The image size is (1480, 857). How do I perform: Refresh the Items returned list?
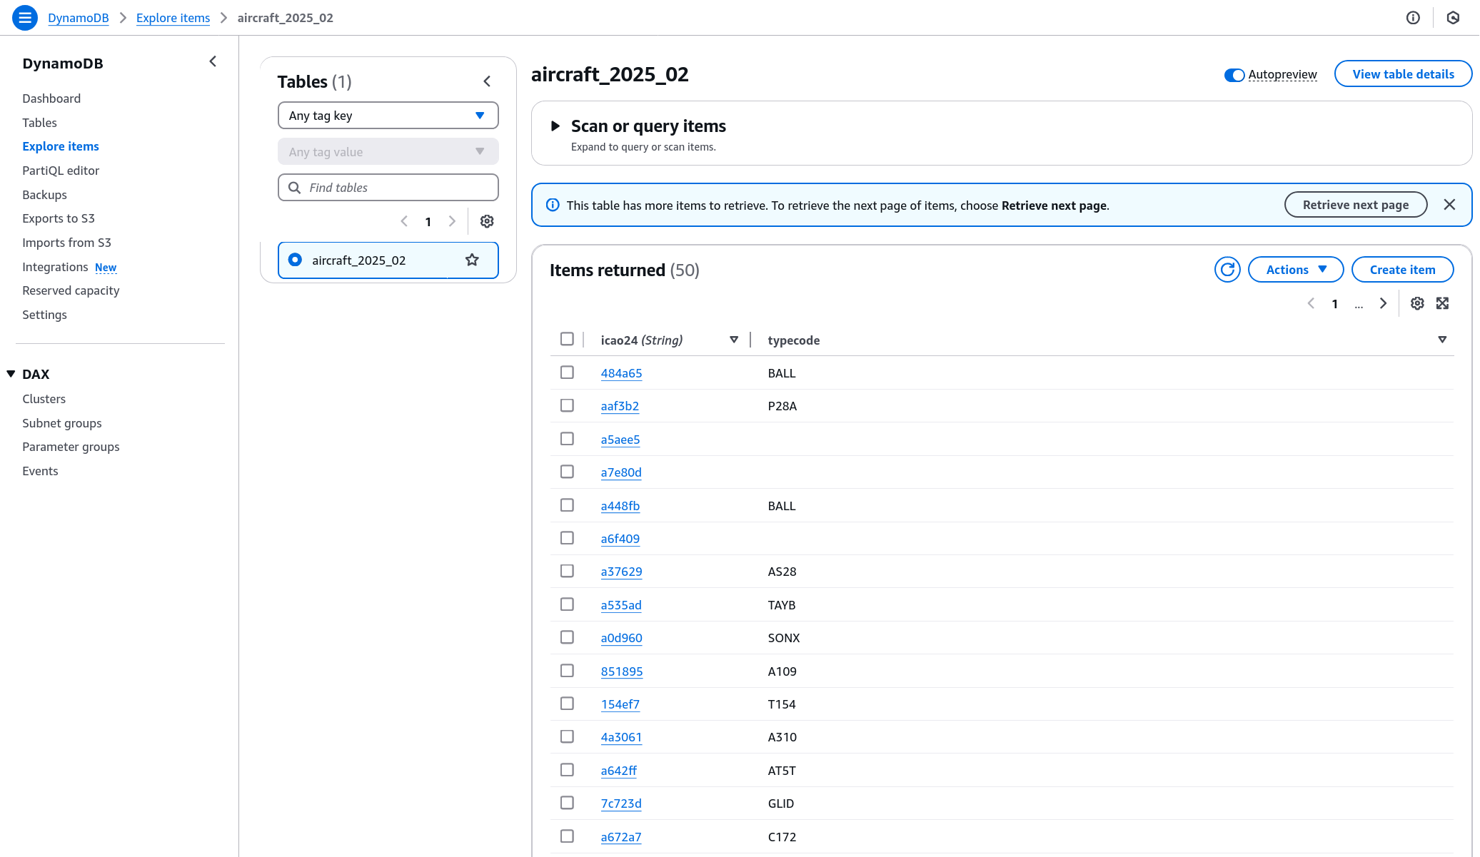(1227, 270)
